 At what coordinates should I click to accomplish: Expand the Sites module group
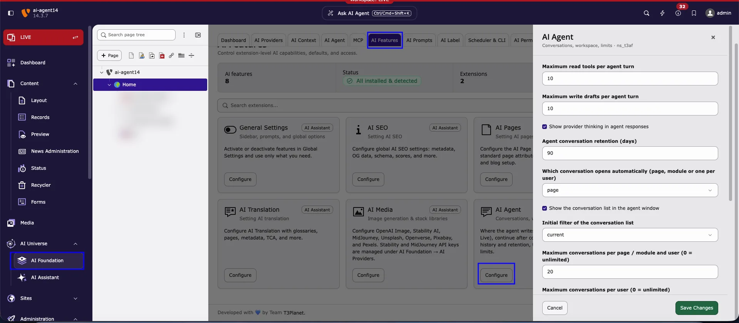pos(75,298)
